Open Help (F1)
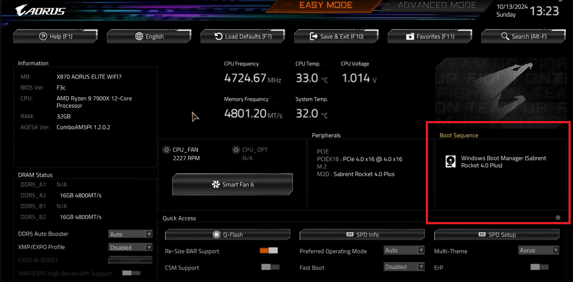The height and width of the screenshot is (282, 573). pyautogui.click(x=56, y=36)
